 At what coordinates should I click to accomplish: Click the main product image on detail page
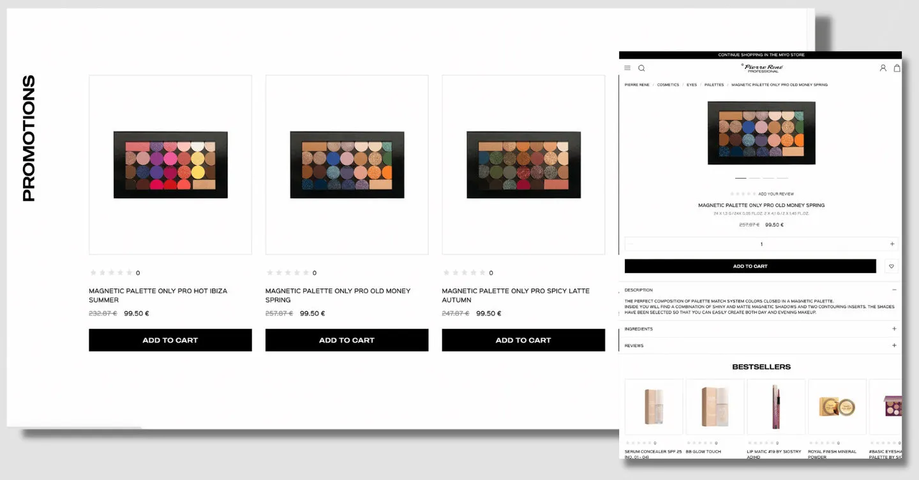[x=761, y=133]
